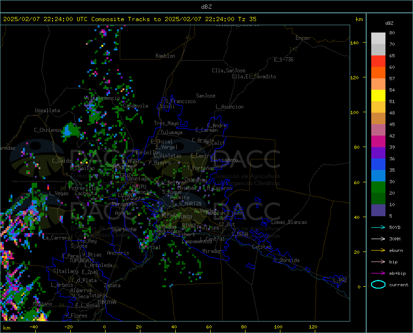Click the Lomas_Blancas map label
The image size is (413, 333).
[x=289, y=222]
